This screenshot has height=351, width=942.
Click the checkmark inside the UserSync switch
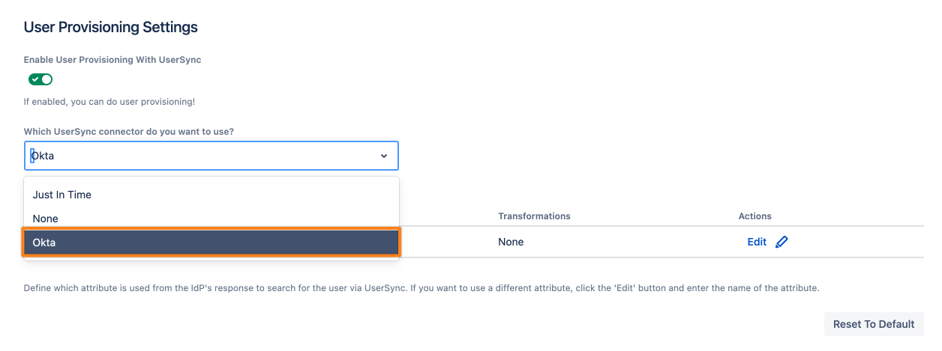click(35, 79)
